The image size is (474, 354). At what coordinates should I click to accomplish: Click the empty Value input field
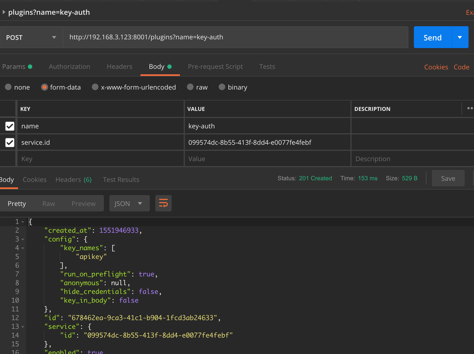tap(268, 159)
